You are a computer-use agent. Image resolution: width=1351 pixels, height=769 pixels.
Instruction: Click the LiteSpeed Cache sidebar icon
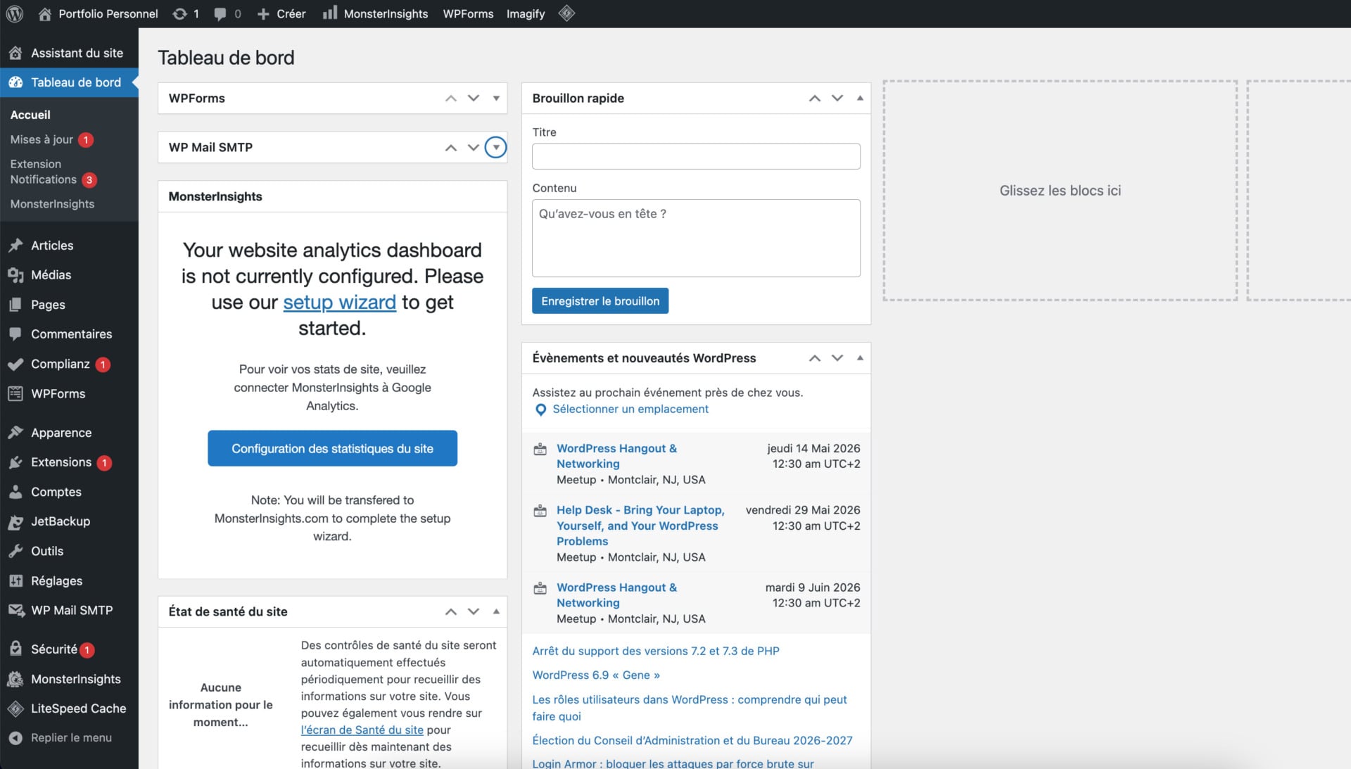point(15,708)
